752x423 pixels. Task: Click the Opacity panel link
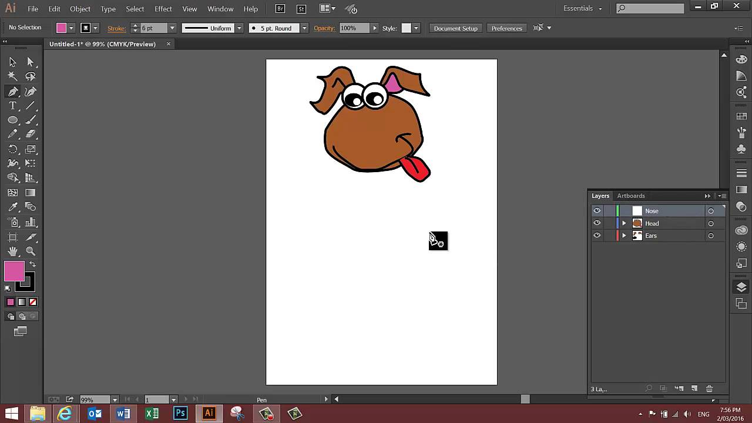[x=324, y=28]
